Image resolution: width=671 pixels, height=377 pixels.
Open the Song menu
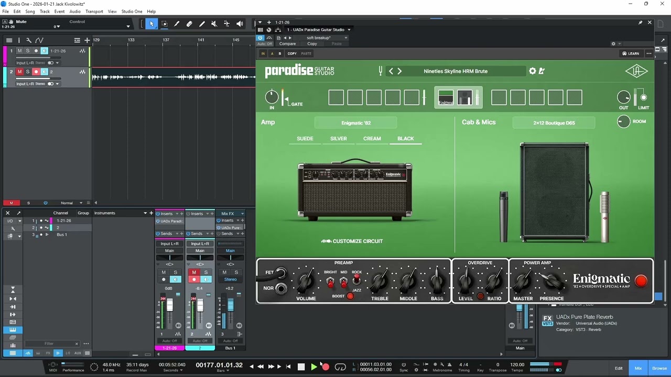click(30, 12)
